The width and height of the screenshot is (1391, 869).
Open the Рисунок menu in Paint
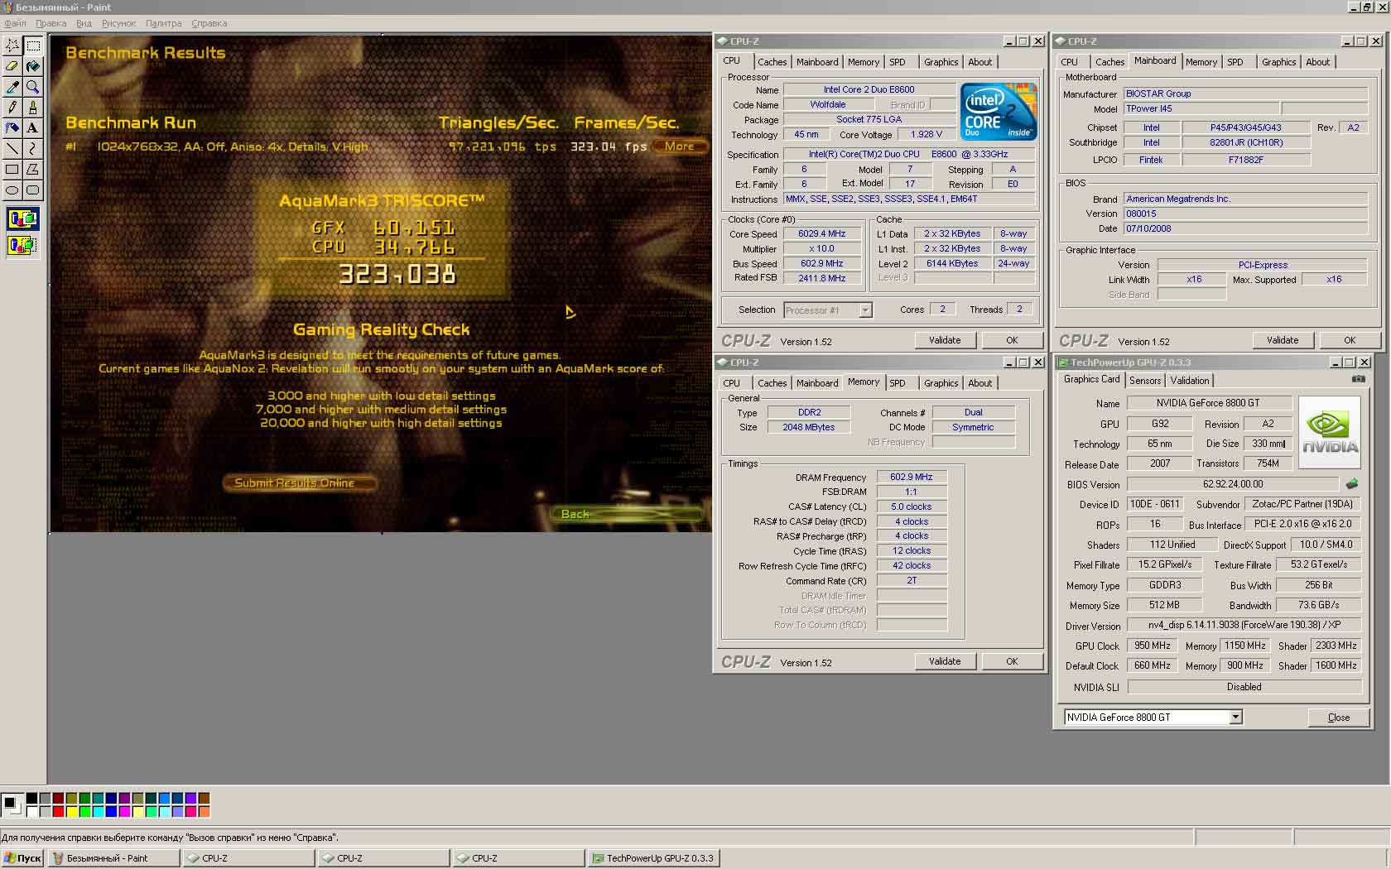pos(118,23)
